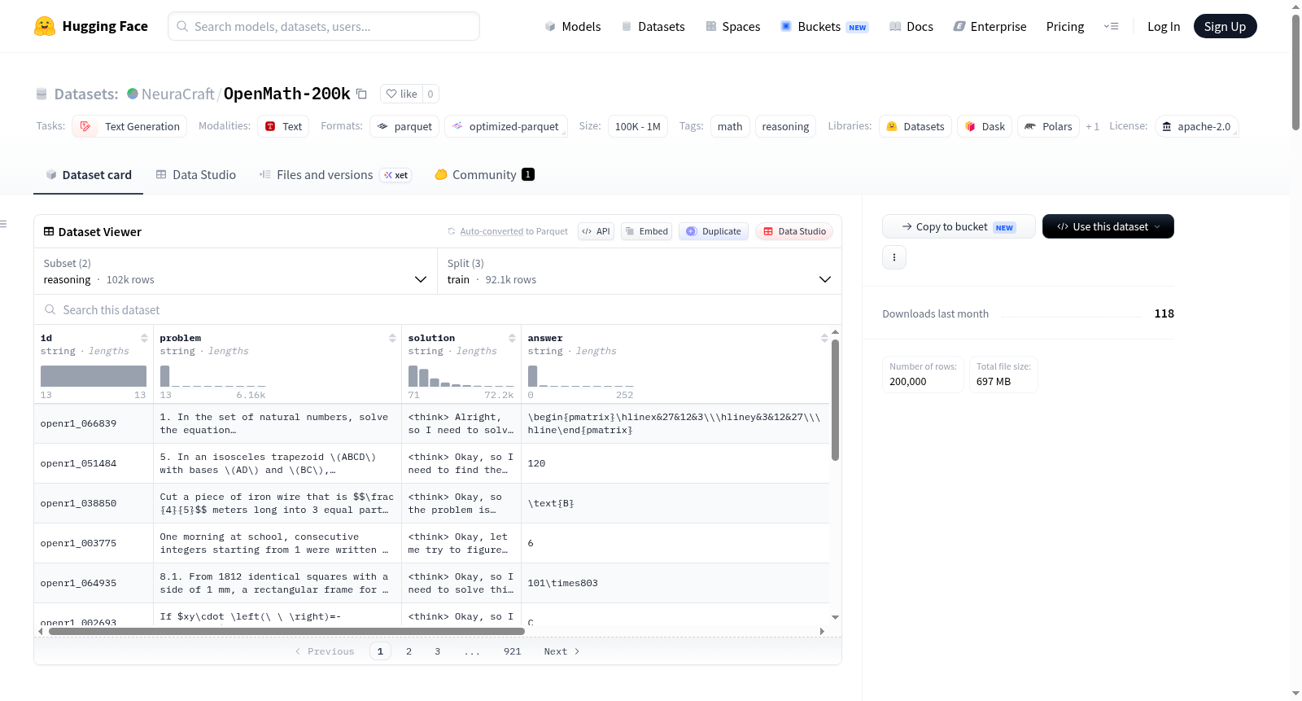Go to Datasets in top navigation
Image resolution: width=1302 pixels, height=701 pixels.
[653, 26]
